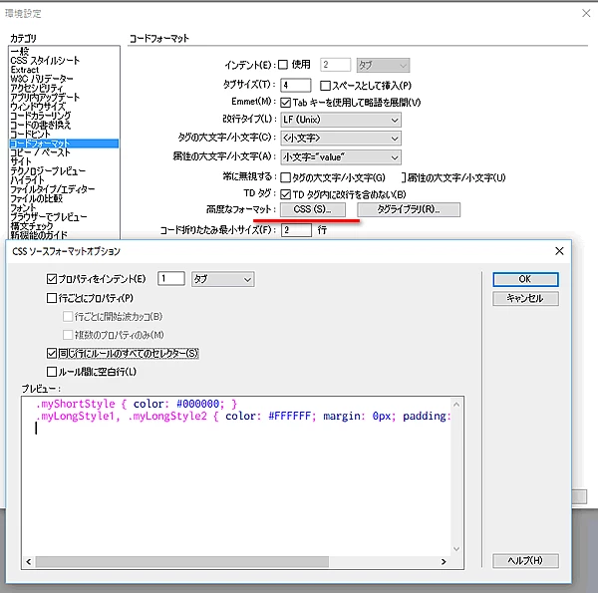The image size is (598, 593).
Task: Close the CSS ソースフォーマットオプション dialog
Action: tap(559, 251)
